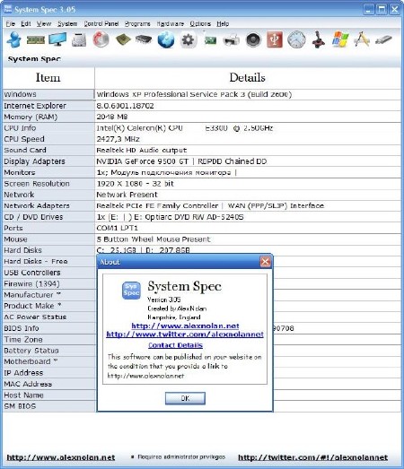Image resolution: width=404 pixels, height=469 pixels.
Task: Select the Display Adapters row label
Action: click(34, 161)
